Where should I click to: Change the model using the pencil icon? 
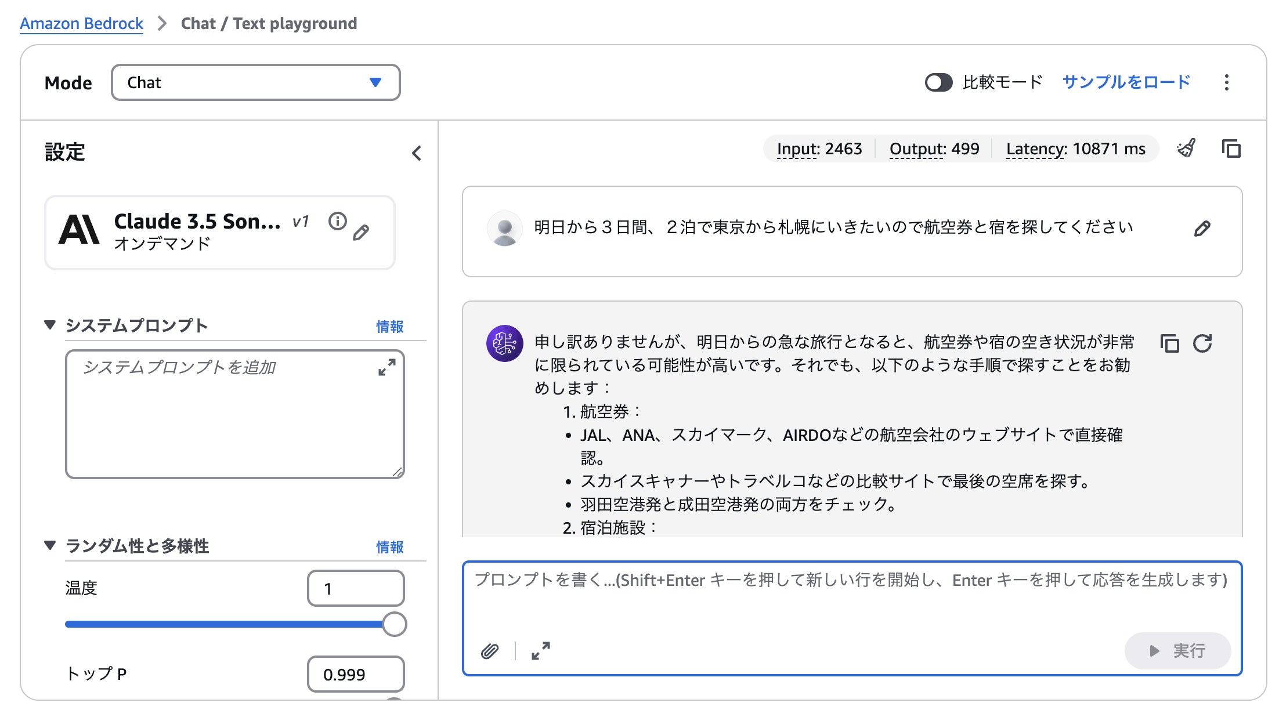(x=361, y=233)
